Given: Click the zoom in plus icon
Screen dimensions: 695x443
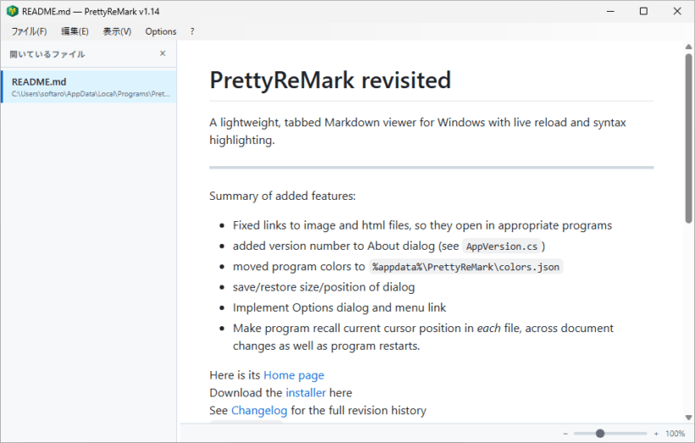Looking at the screenshot, I should click(x=656, y=434).
